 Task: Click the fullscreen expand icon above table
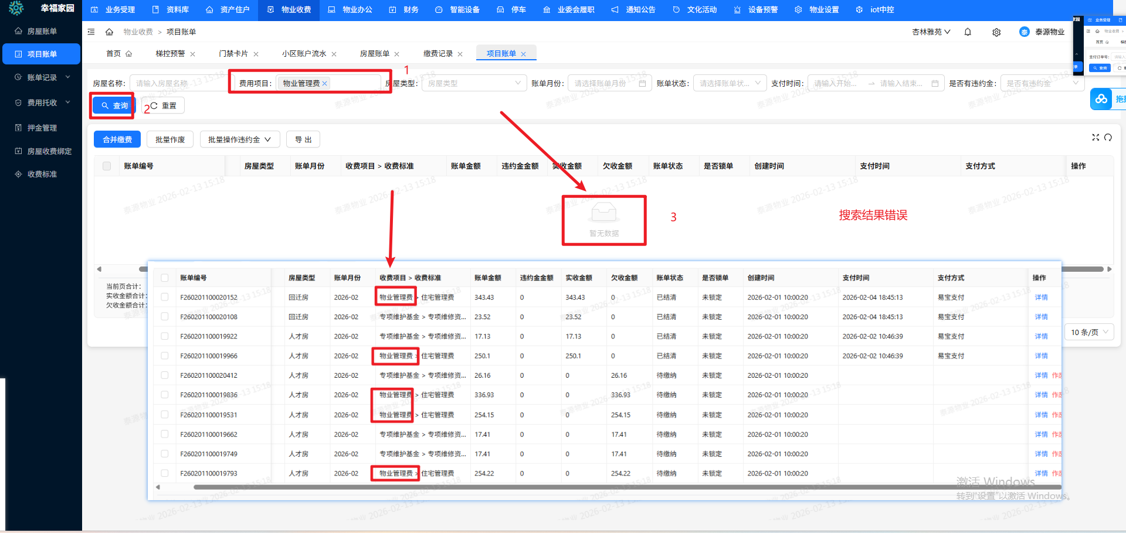pos(1095,138)
